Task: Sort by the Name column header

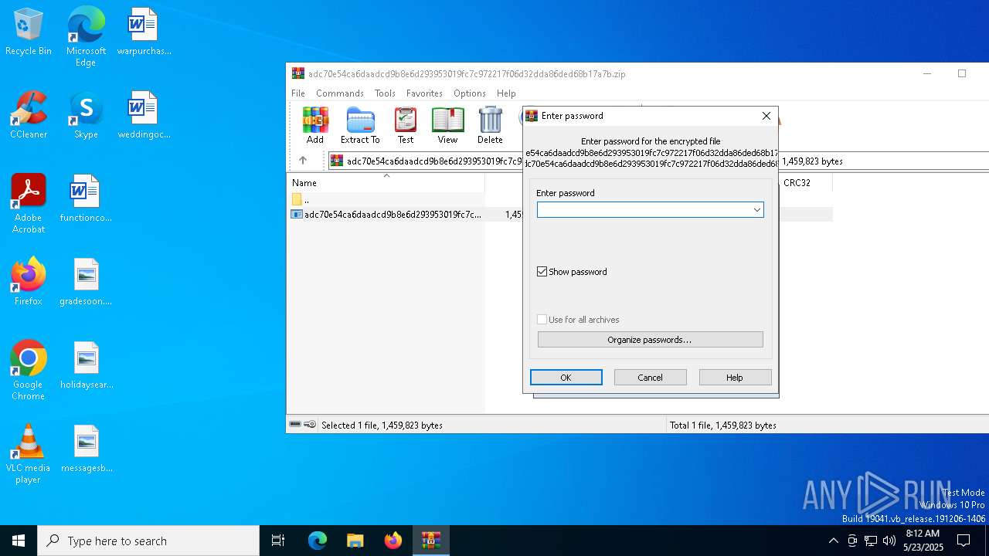Action: point(386,183)
